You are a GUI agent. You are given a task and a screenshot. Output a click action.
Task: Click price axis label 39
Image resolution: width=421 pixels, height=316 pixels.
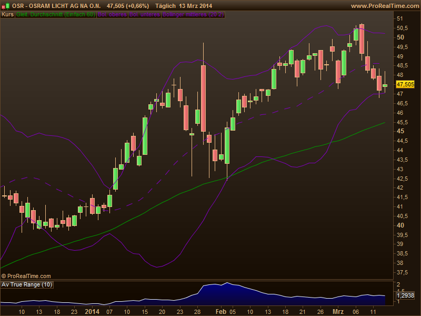click(x=400, y=244)
